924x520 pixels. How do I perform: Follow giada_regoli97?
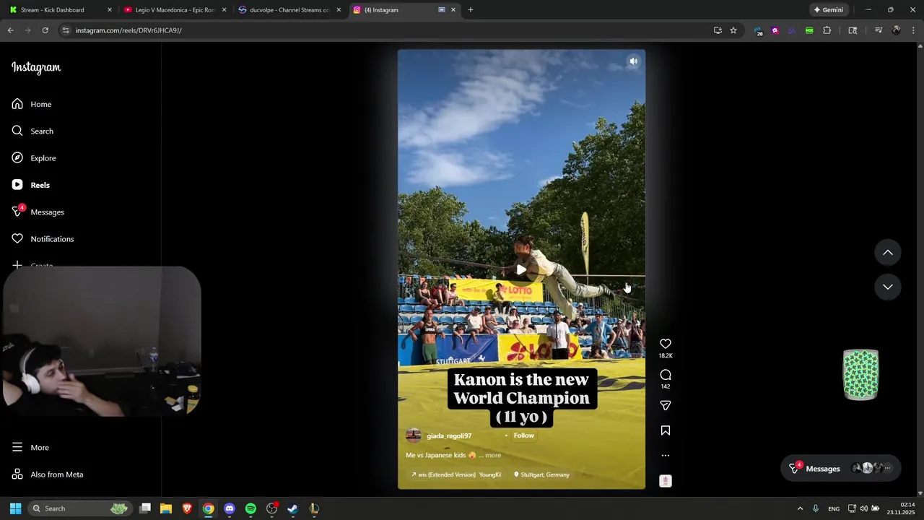coord(524,435)
